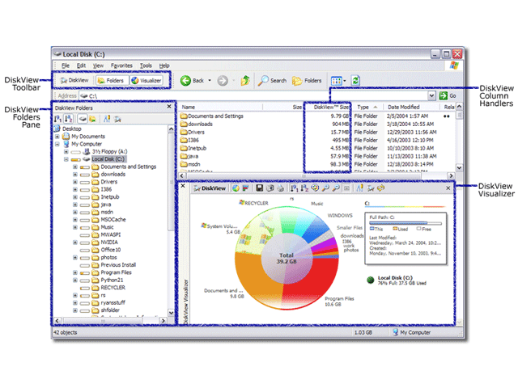Click the last pie-settings icon in Visualizer toolbar
Image resolution: width=518 pixels, height=388 pixels.
click(x=381, y=188)
